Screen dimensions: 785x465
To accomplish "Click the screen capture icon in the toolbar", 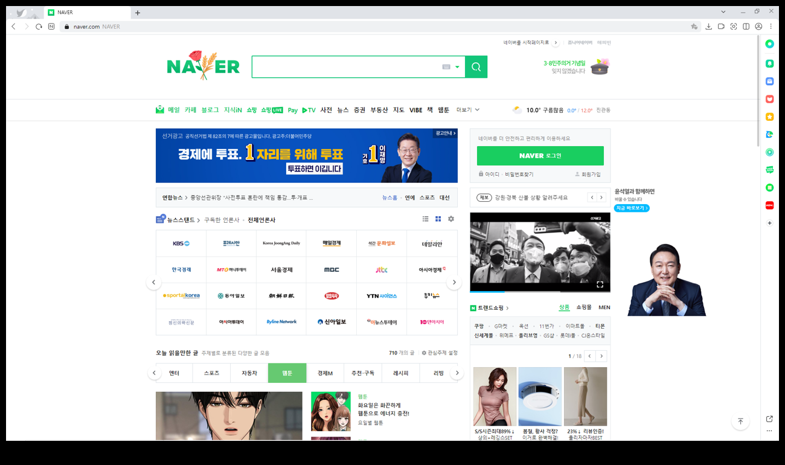I will click(734, 27).
